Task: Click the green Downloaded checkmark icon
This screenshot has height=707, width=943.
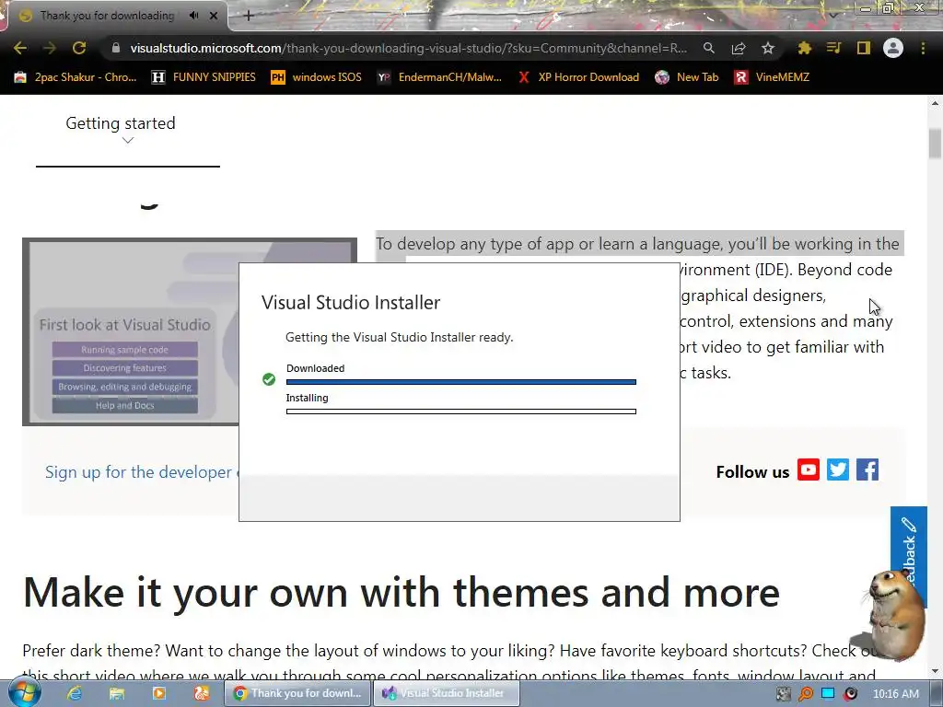Action: tap(269, 378)
